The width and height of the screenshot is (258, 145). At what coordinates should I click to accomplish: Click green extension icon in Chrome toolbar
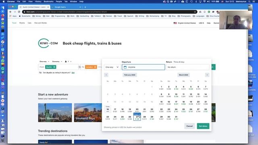[209, 12]
